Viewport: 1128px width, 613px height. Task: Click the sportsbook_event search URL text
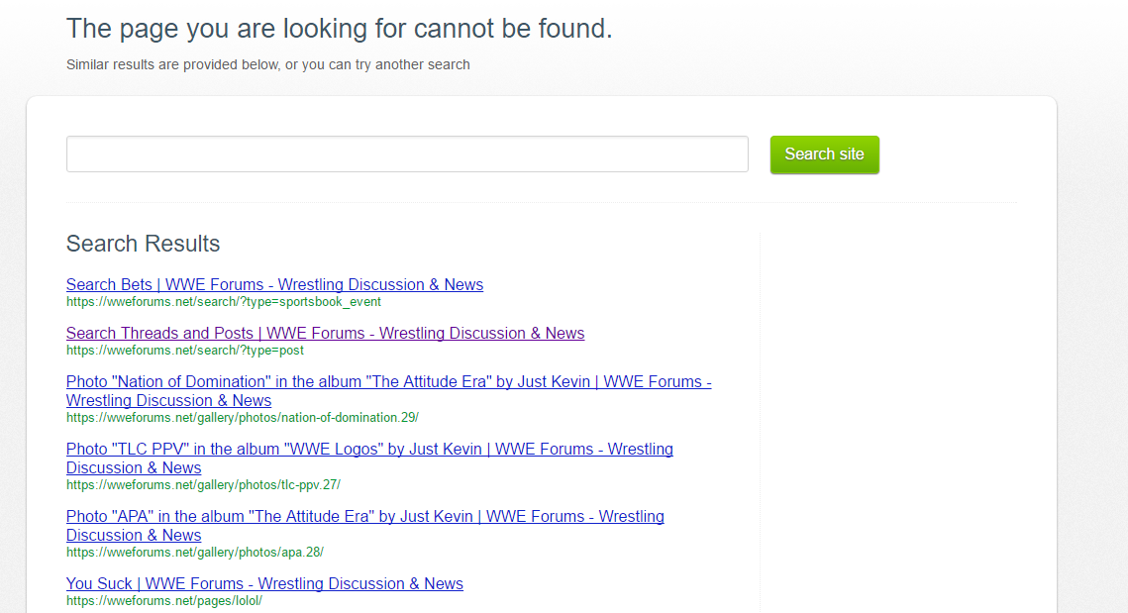[224, 302]
